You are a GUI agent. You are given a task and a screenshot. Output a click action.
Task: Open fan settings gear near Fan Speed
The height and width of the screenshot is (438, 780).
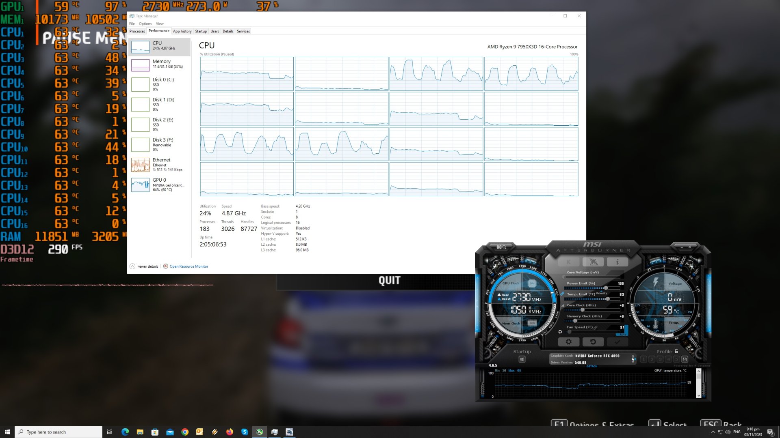560,332
